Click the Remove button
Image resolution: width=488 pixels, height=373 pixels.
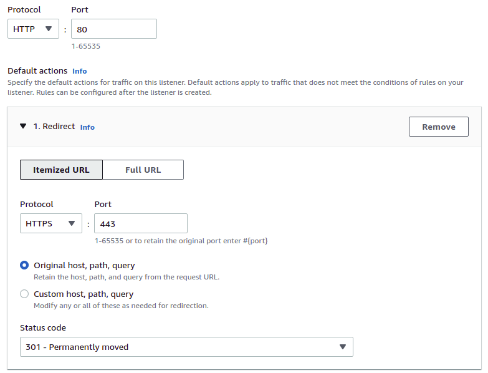(x=439, y=127)
